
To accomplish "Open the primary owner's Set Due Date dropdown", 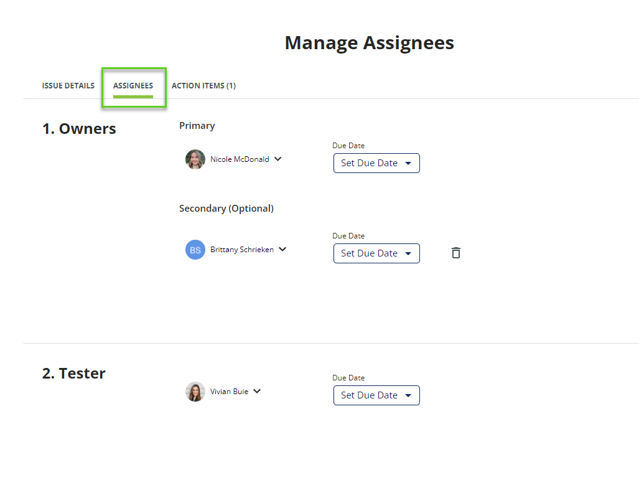I will pyautogui.click(x=376, y=163).
